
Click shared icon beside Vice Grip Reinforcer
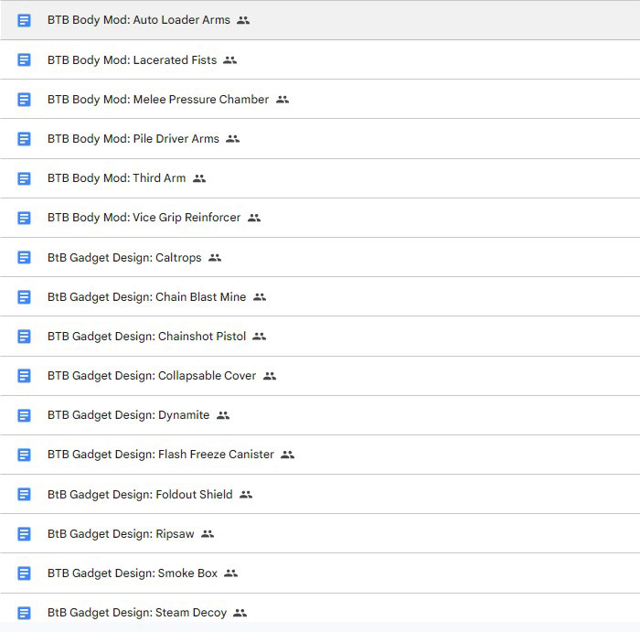(254, 218)
